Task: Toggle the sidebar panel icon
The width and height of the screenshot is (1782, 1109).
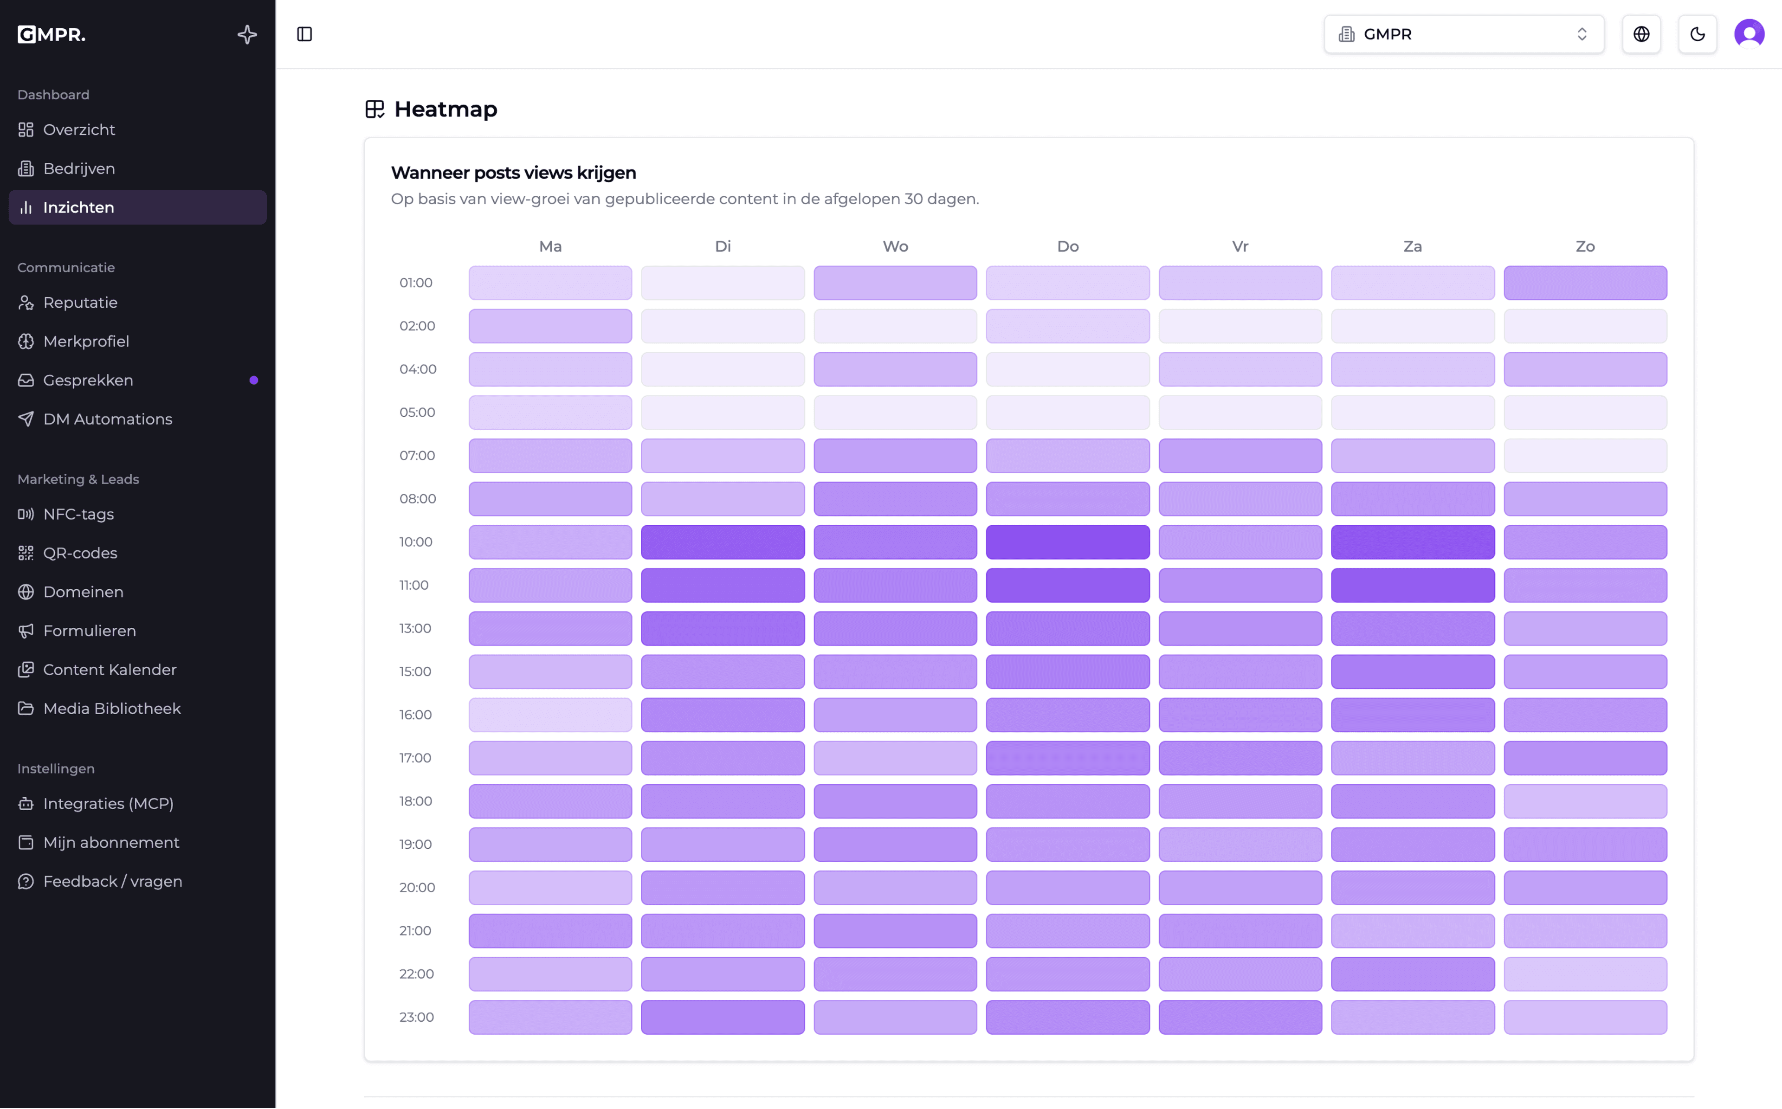Action: (x=304, y=34)
